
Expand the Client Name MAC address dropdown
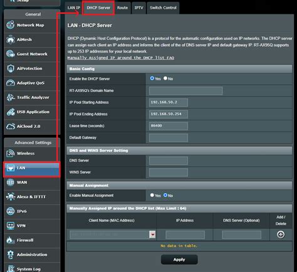point(153,234)
